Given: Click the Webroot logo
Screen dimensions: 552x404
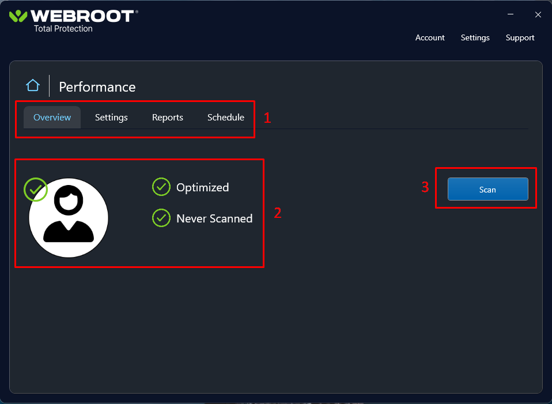Looking at the screenshot, I should point(74,16).
